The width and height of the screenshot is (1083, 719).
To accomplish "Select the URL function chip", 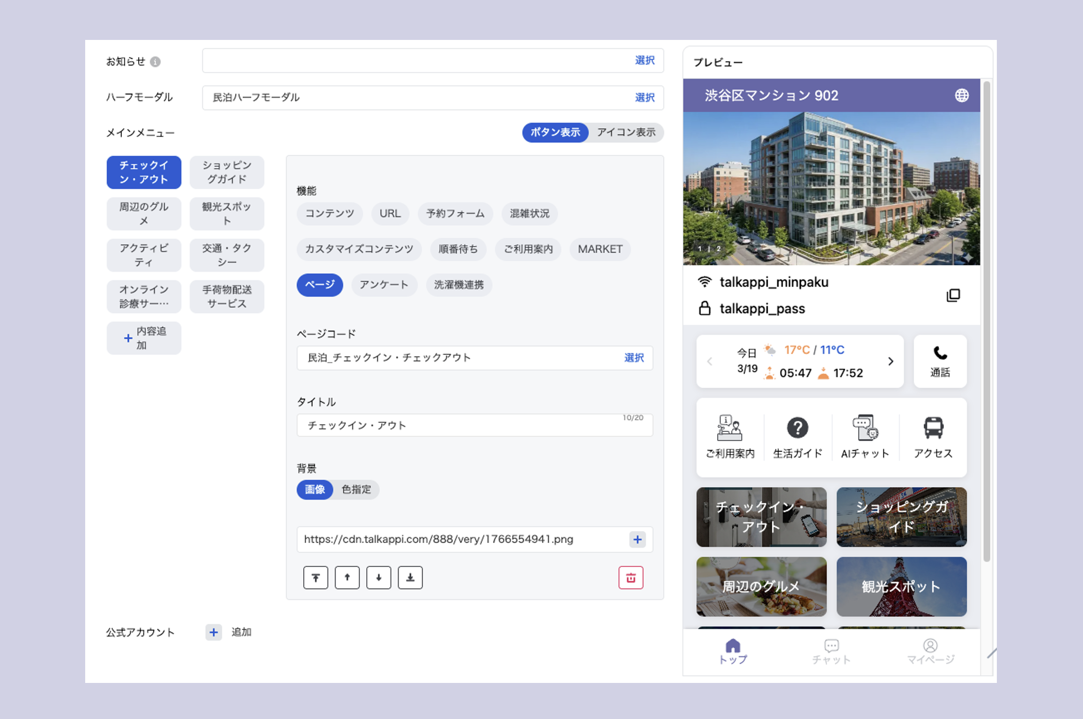I will pos(390,214).
